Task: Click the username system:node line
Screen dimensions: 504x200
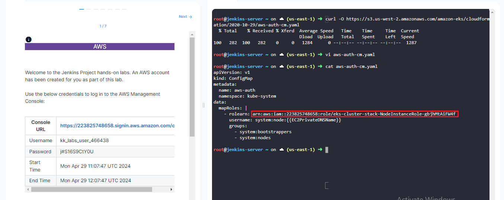Action: click(285, 120)
